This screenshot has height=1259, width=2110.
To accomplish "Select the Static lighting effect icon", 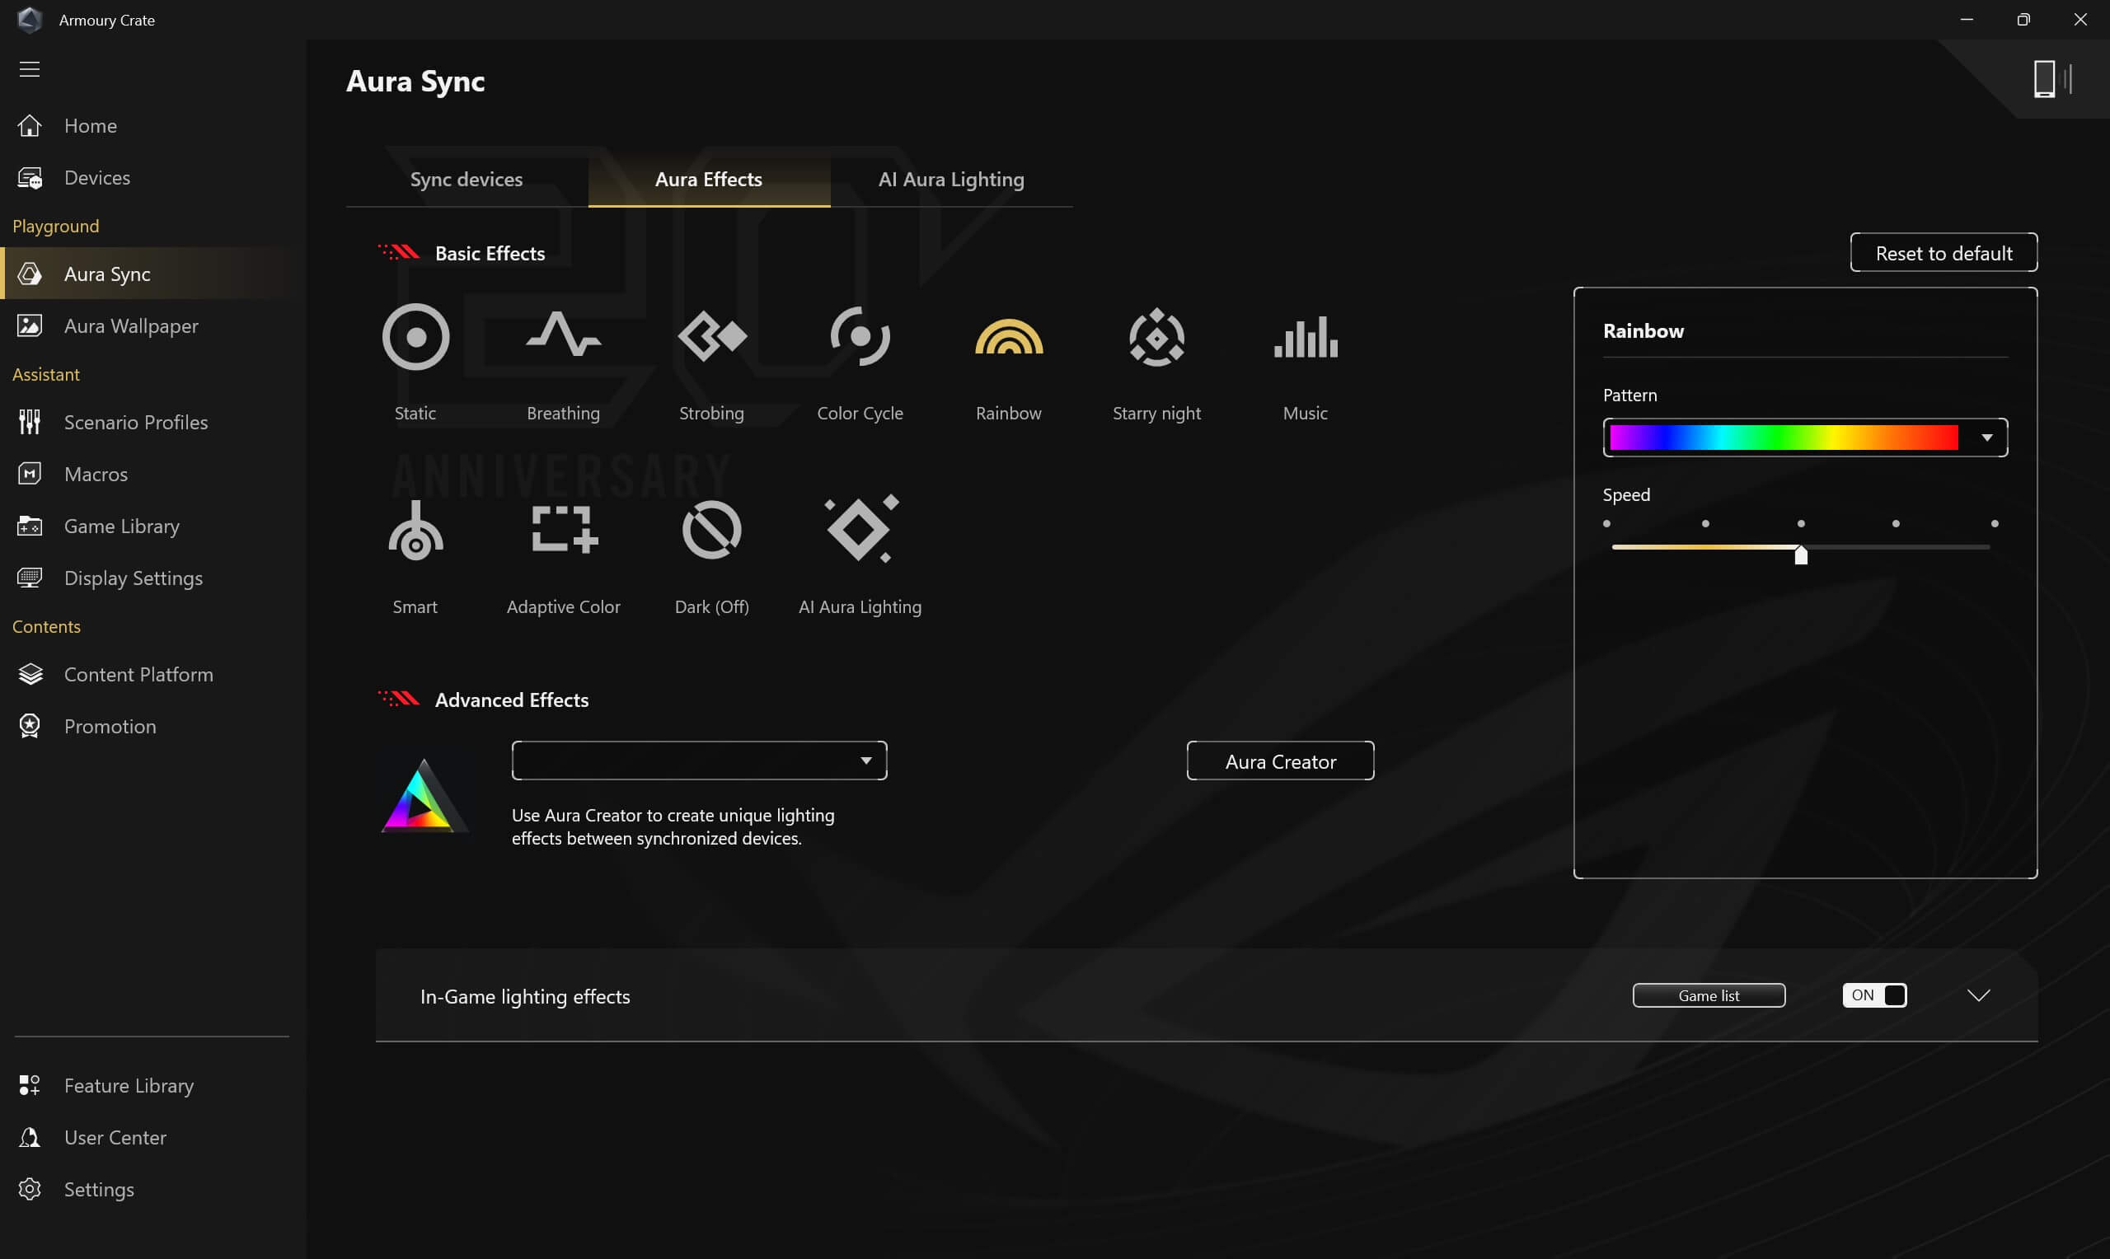I will tap(415, 337).
